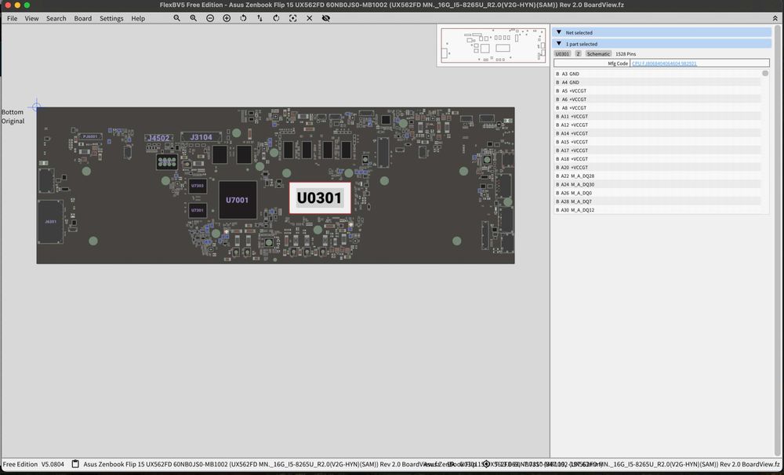Select pin row A17 +VCCGT

tap(658, 150)
